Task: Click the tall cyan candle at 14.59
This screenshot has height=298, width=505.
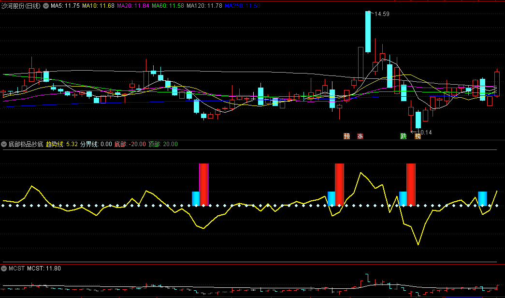Action: pyautogui.click(x=368, y=31)
